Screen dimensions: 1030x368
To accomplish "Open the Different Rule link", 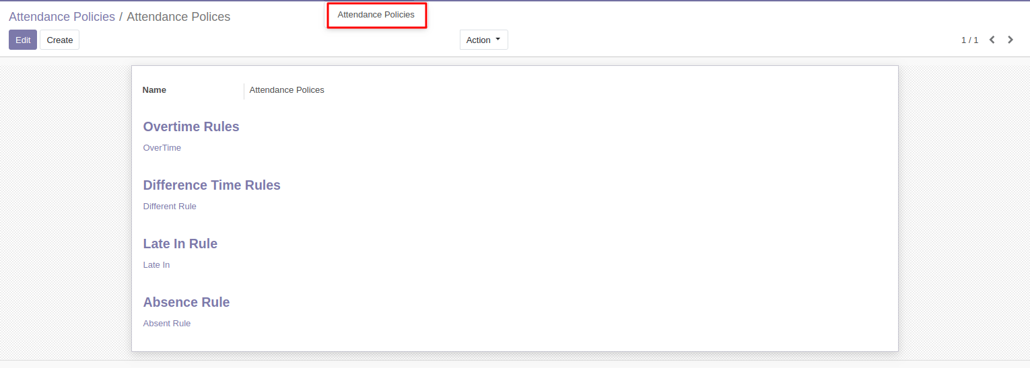I will pyautogui.click(x=170, y=207).
